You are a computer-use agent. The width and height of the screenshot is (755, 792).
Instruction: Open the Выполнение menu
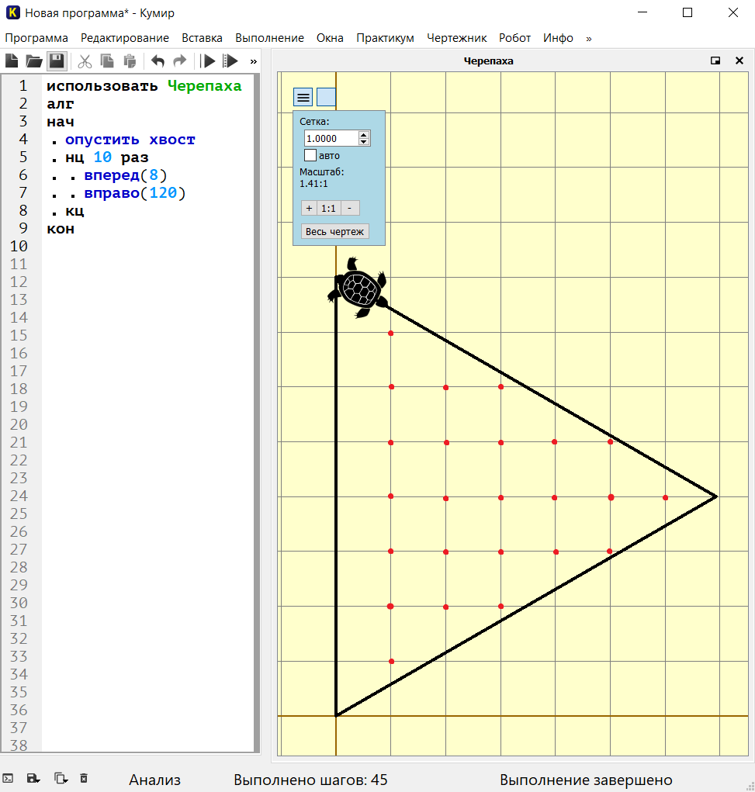tap(270, 38)
